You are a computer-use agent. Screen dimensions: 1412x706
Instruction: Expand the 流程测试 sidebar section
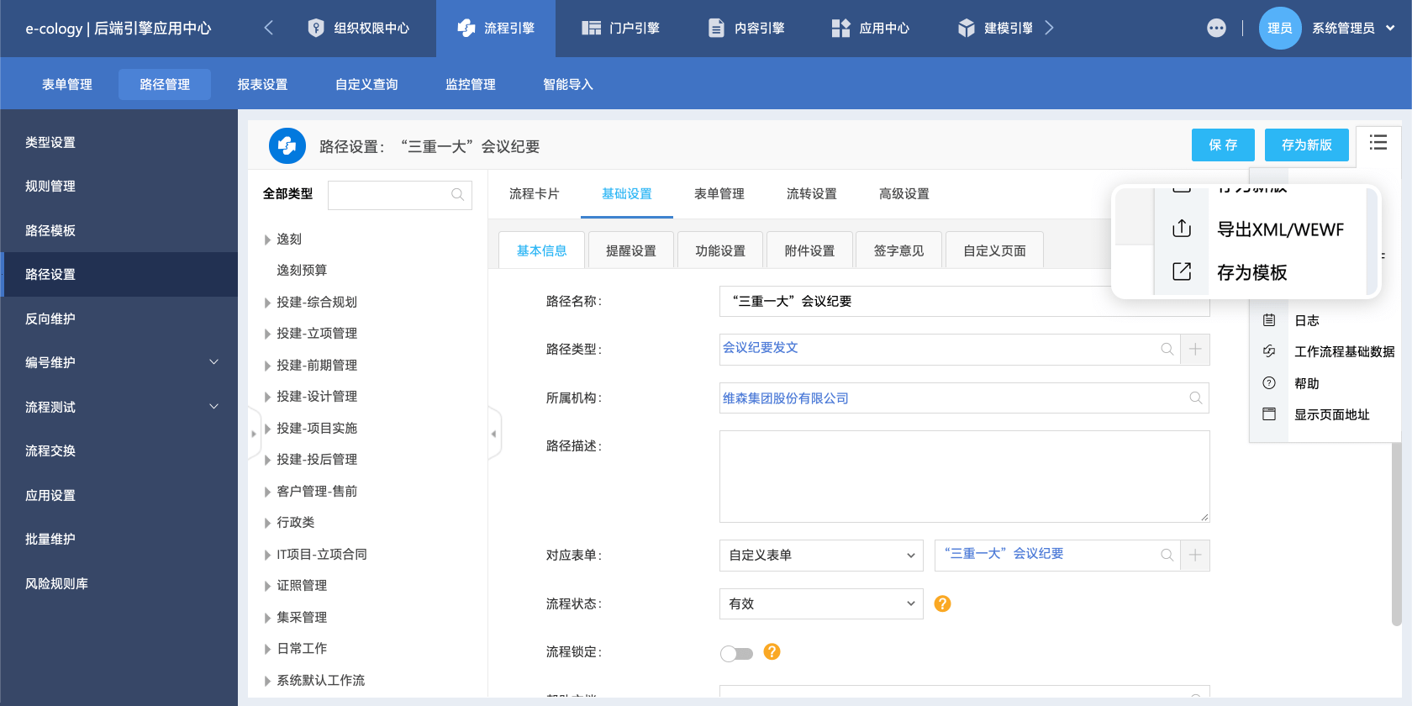pyautogui.click(x=213, y=407)
